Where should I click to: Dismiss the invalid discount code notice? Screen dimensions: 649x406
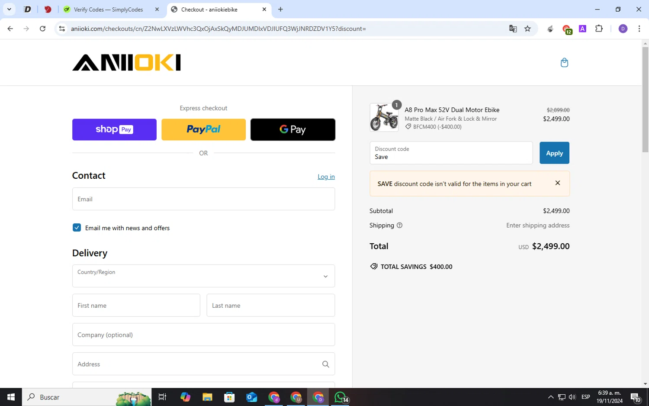pos(558,183)
